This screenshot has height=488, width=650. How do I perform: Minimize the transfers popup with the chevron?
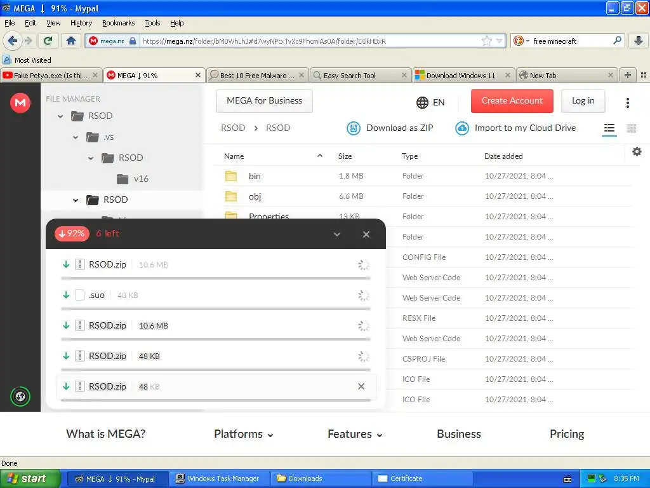point(337,234)
